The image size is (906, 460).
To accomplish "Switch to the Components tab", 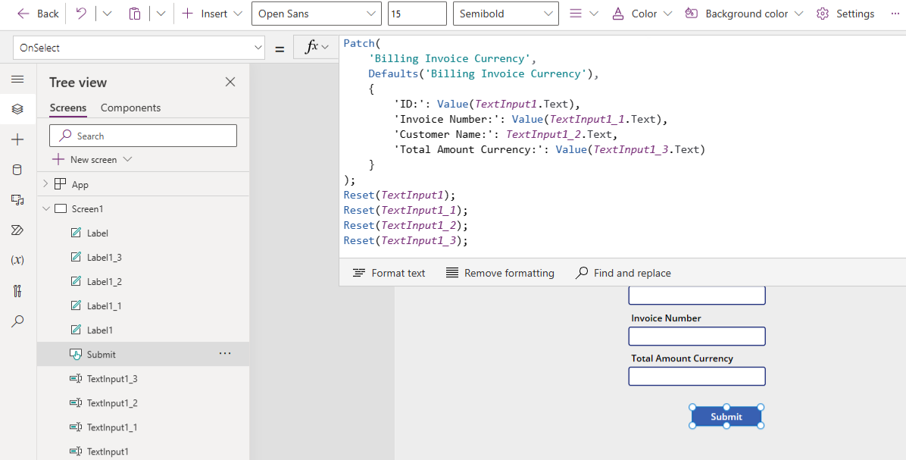I will 130,108.
